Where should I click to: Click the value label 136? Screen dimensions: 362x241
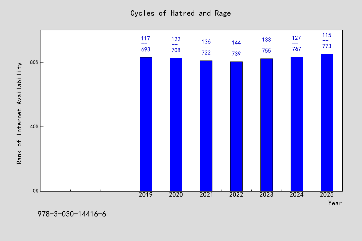pyautogui.click(x=206, y=42)
